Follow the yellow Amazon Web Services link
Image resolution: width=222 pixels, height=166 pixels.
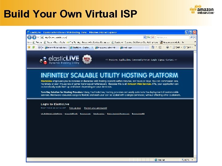pos(139,84)
